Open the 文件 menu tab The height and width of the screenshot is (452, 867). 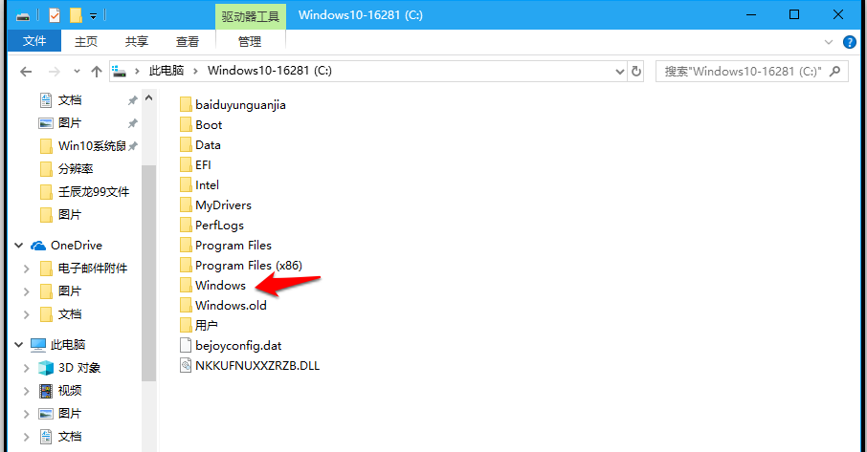(34, 41)
